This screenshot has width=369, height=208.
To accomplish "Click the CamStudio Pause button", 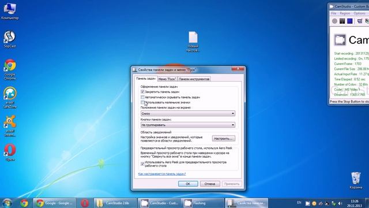I will pos(342,21).
